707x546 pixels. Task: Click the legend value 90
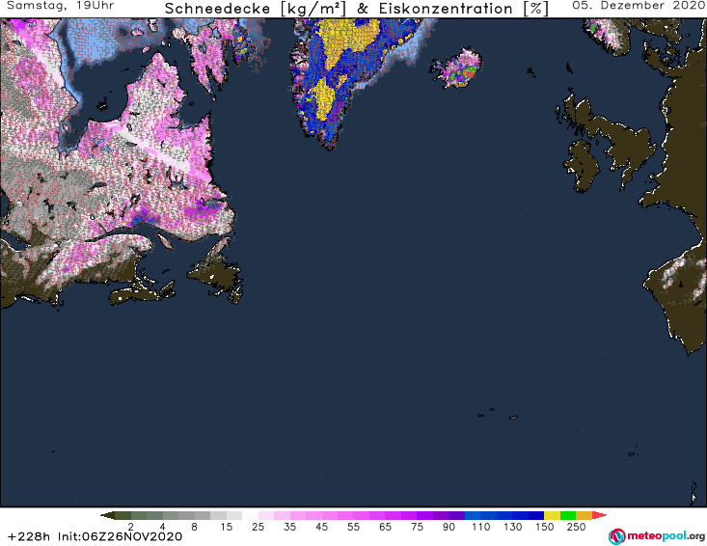449,527
